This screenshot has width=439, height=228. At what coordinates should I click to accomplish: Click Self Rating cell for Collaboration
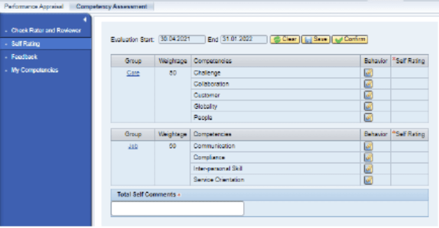click(409, 84)
